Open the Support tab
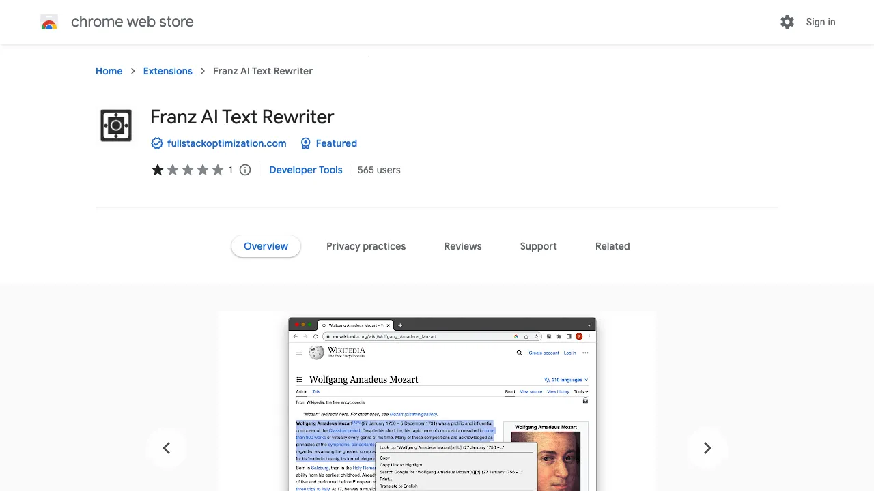 point(539,246)
